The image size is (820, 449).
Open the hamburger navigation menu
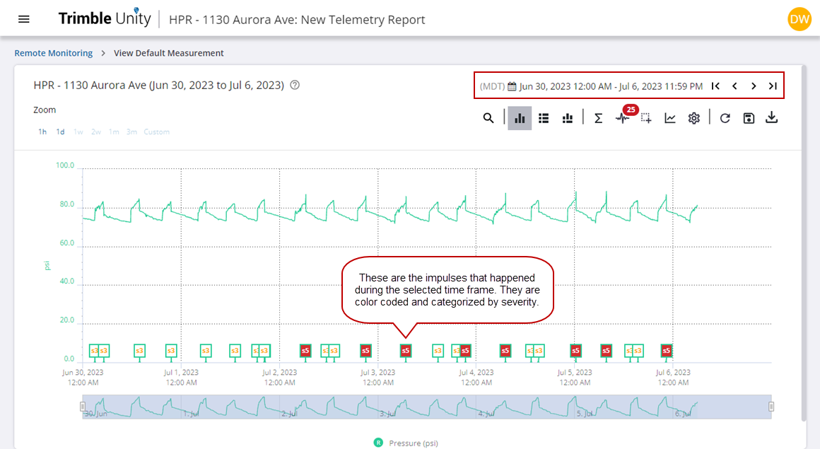click(x=24, y=19)
